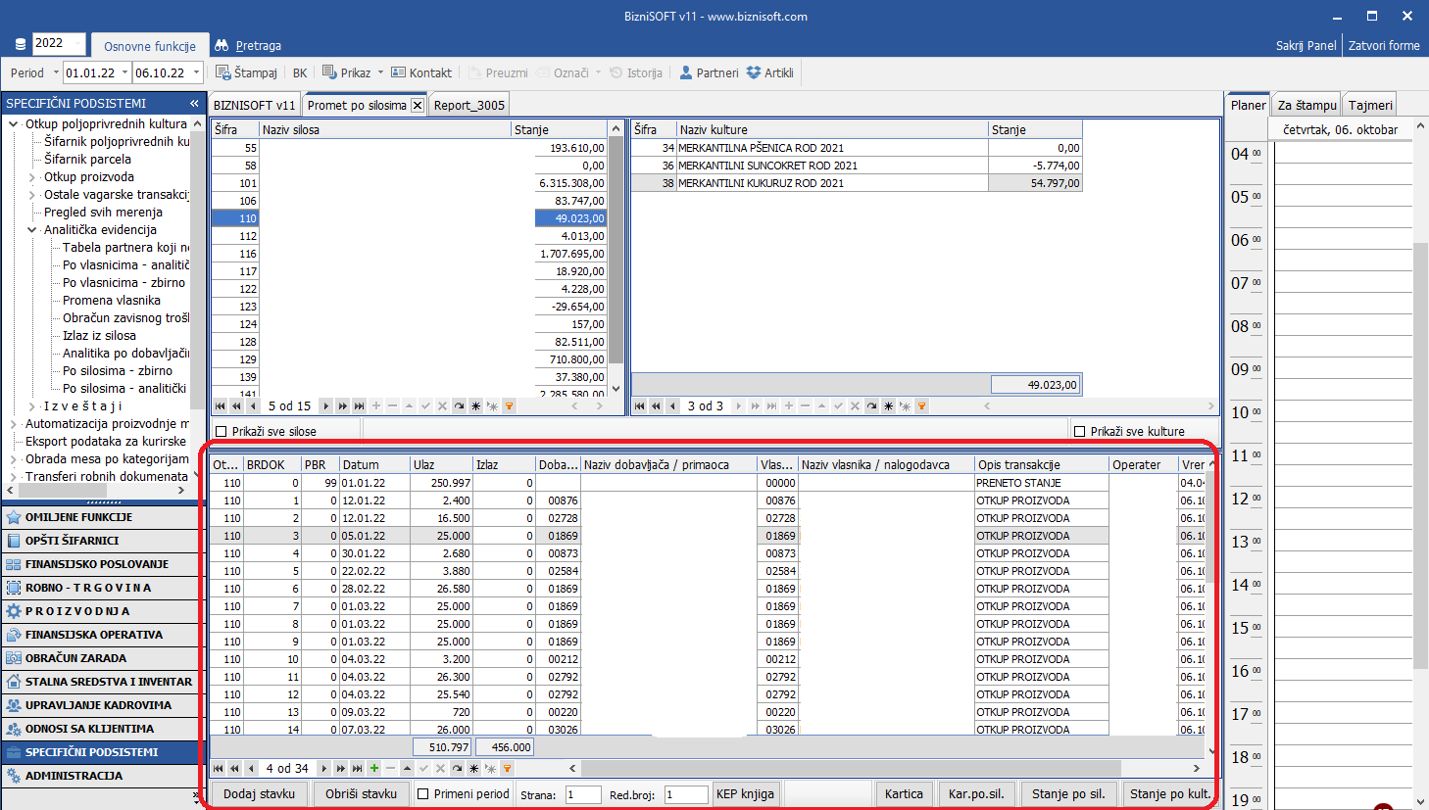Open the Partneri toolbar icon
The image size is (1429, 810).
tap(686, 72)
